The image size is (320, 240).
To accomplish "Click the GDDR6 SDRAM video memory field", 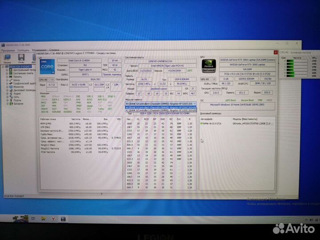I will [247, 79].
